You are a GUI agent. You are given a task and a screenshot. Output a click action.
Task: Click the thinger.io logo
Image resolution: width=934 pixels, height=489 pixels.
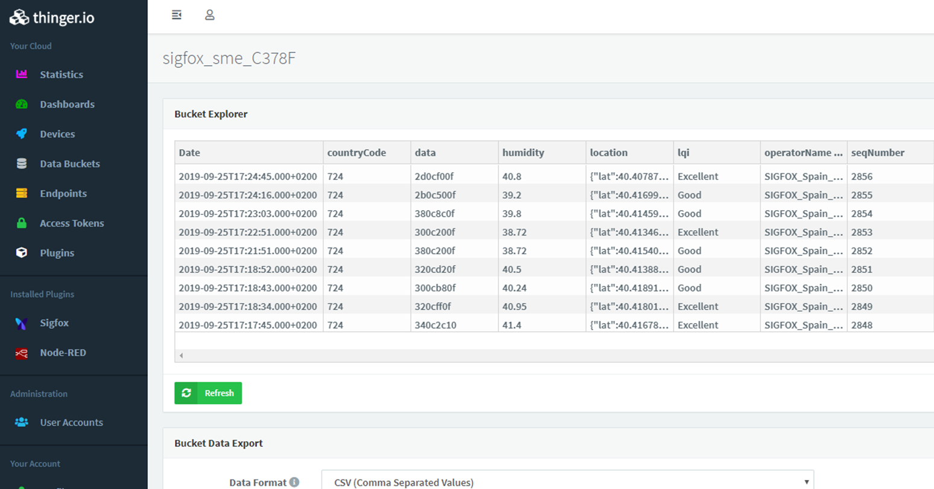pos(52,18)
